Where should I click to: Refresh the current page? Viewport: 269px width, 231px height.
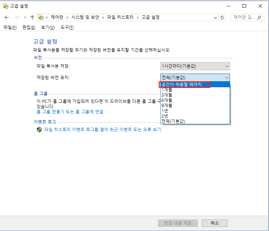pyautogui.click(x=222, y=17)
